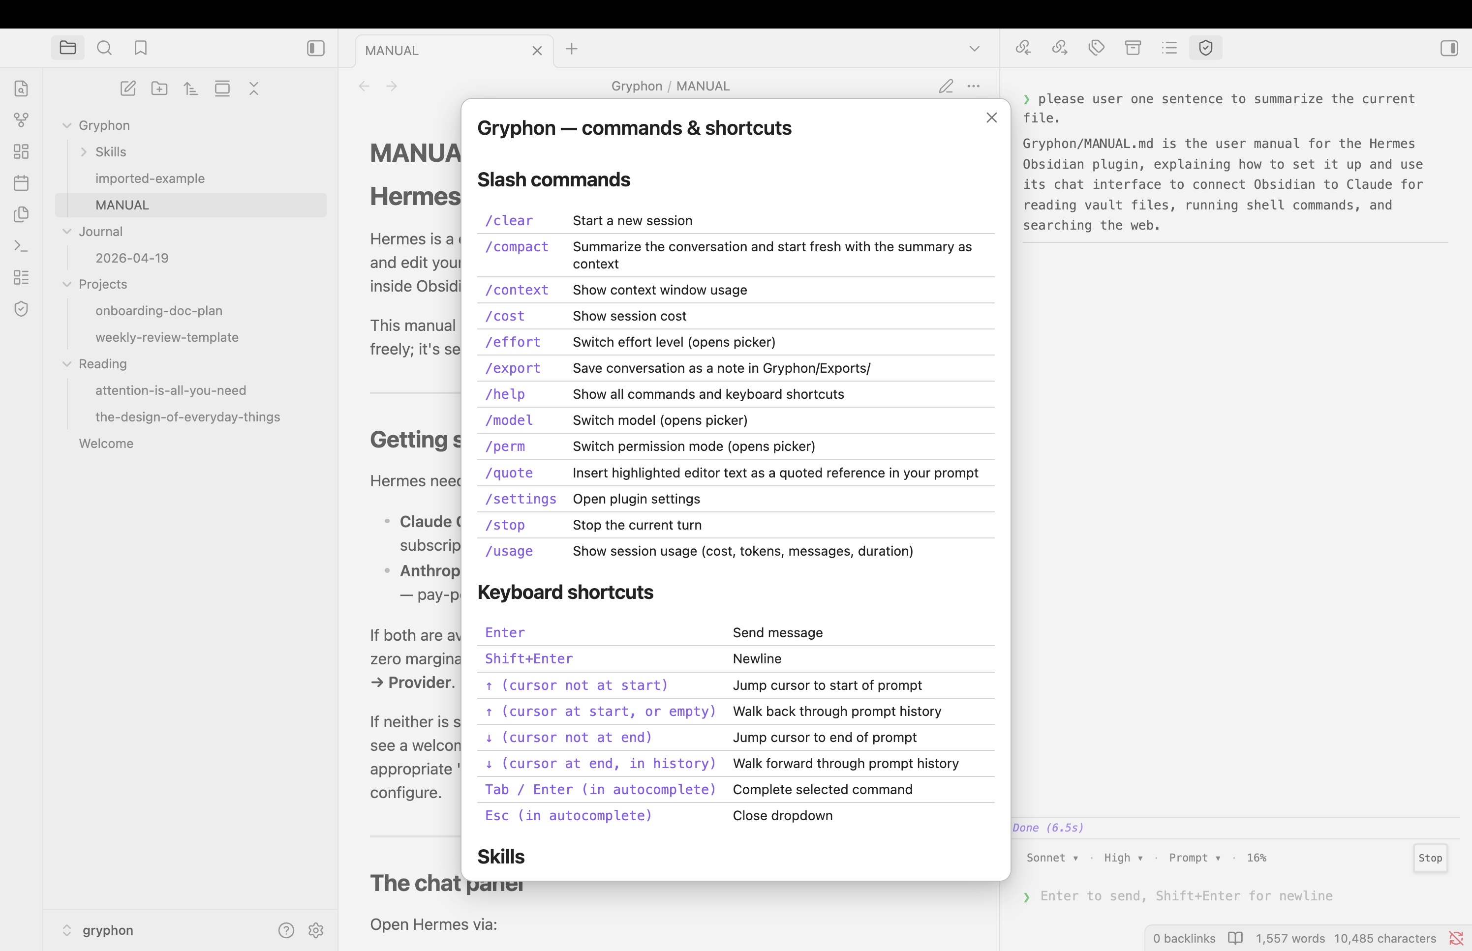The height and width of the screenshot is (951, 1472).
Task: Toggle reading view from status bar book icon
Action: pos(1235,938)
